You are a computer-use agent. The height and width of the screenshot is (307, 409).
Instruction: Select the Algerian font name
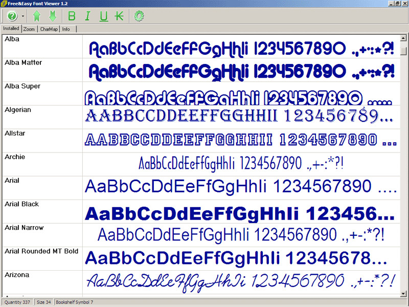click(x=18, y=110)
